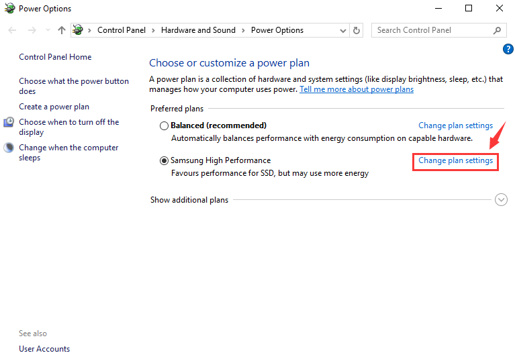Open the recent locations dropdown arrow
Screen dimensions: 515x359
[x=48, y=30]
